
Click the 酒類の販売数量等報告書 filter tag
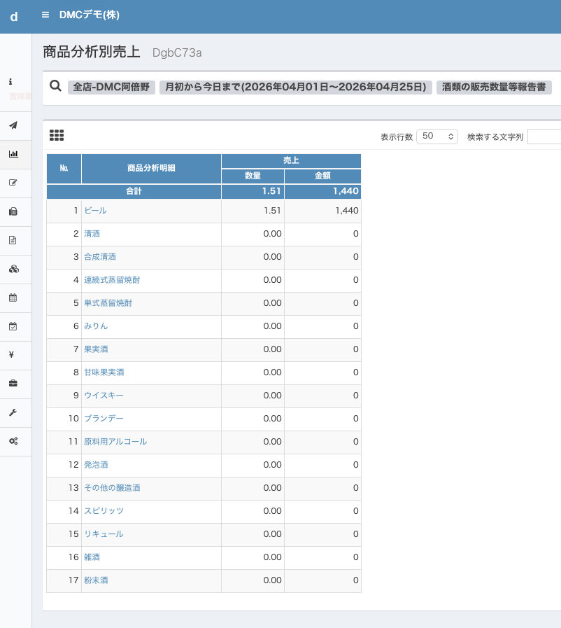coord(494,88)
